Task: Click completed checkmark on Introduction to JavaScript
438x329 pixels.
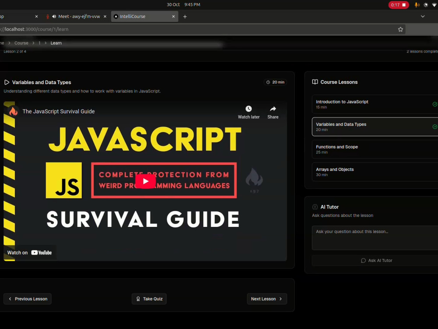Action: tap(435, 104)
